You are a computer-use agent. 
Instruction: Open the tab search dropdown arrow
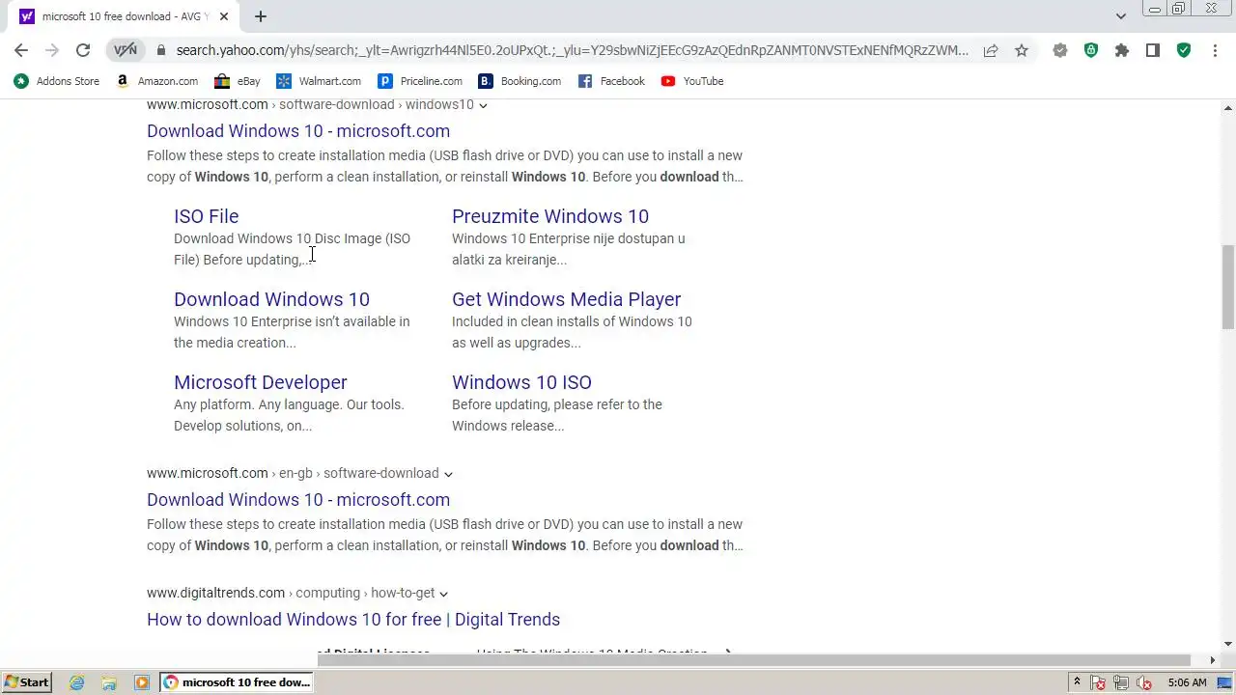pyautogui.click(x=1121, y=16)
